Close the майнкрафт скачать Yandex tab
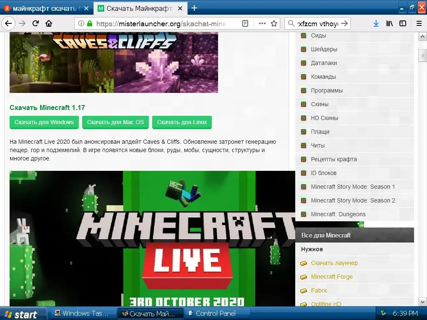 [86, 8]
